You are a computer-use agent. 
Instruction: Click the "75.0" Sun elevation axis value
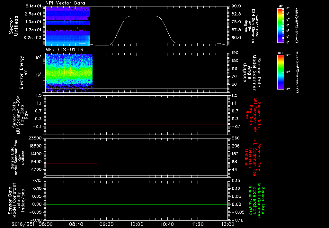click(236, 22)
